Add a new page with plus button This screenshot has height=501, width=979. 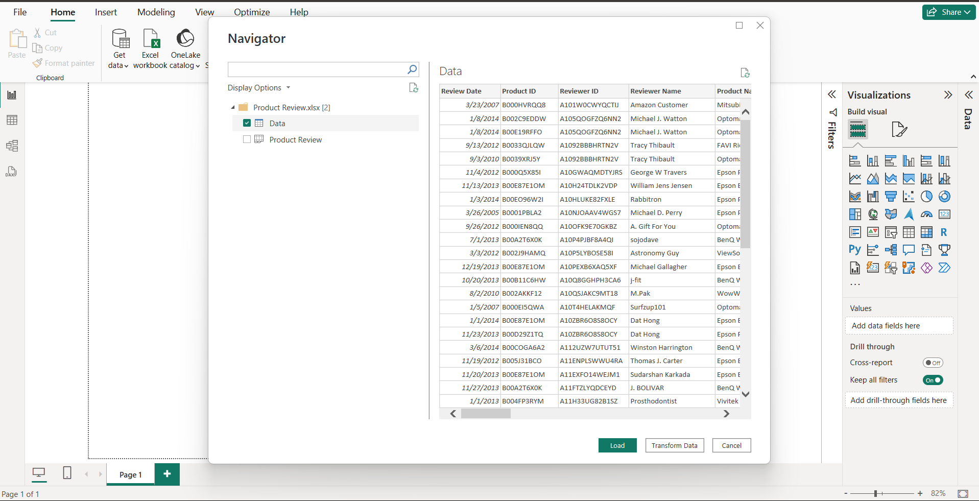pos(167,474)
